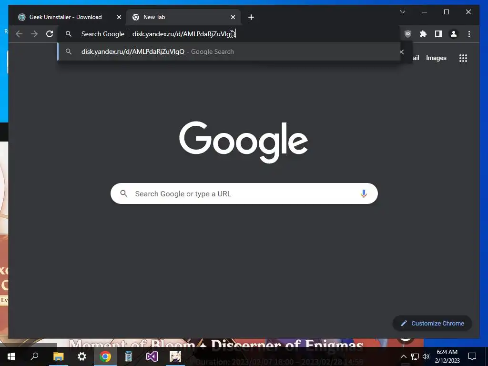Open the clock showing 6:24 AM
The width and height of the screenshot is (488, 366).
447,356
